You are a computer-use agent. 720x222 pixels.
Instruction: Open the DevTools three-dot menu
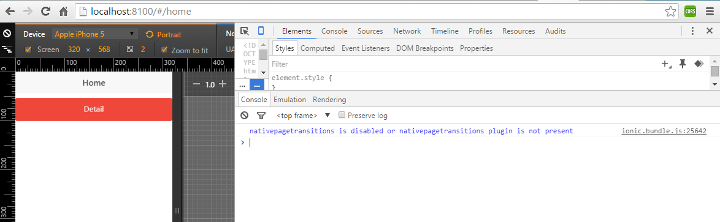pyautogui.click(x=694, y=31)
